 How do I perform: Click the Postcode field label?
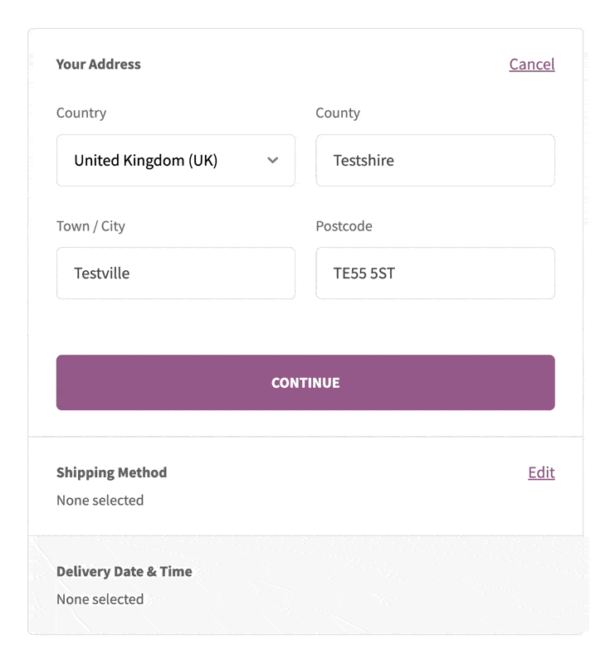point(344,226)
